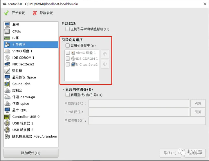Select the VirtIO 磁盘 1 disk icon in sidebar
This screenshot has height=161, width=209.
[7, 51]
